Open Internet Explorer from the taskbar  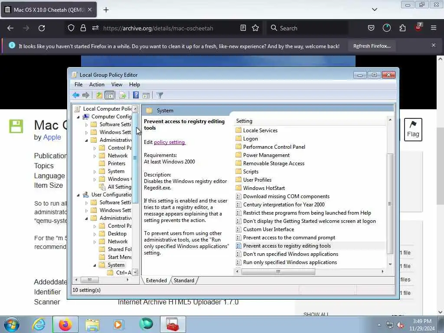39,324
